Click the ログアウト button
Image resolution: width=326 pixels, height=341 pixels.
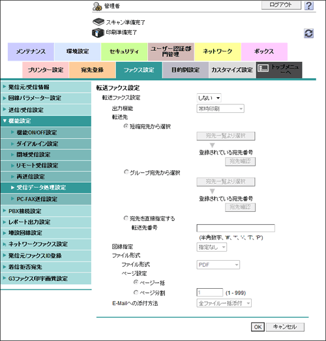(x=281, y=5)
